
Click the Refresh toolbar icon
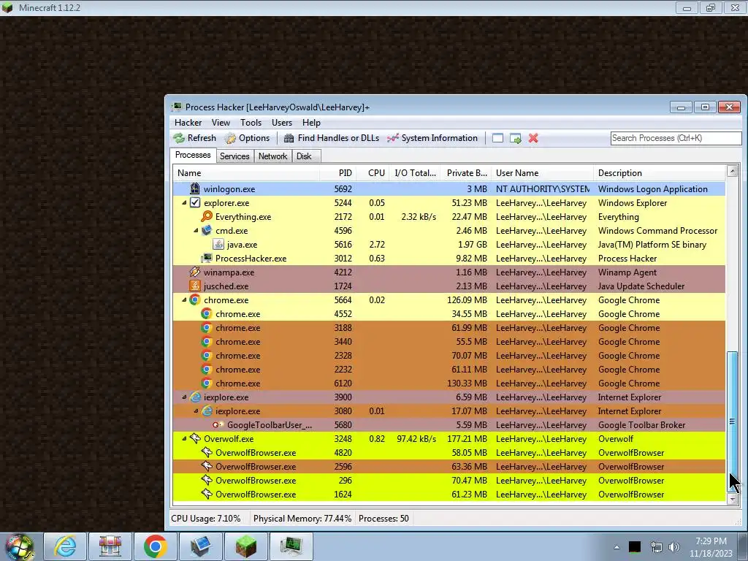180,138
